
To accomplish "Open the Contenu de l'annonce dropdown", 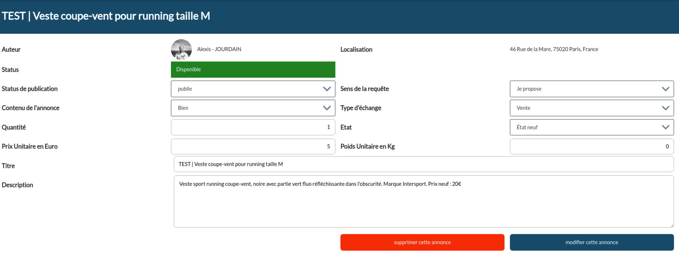I will [253, 108].
